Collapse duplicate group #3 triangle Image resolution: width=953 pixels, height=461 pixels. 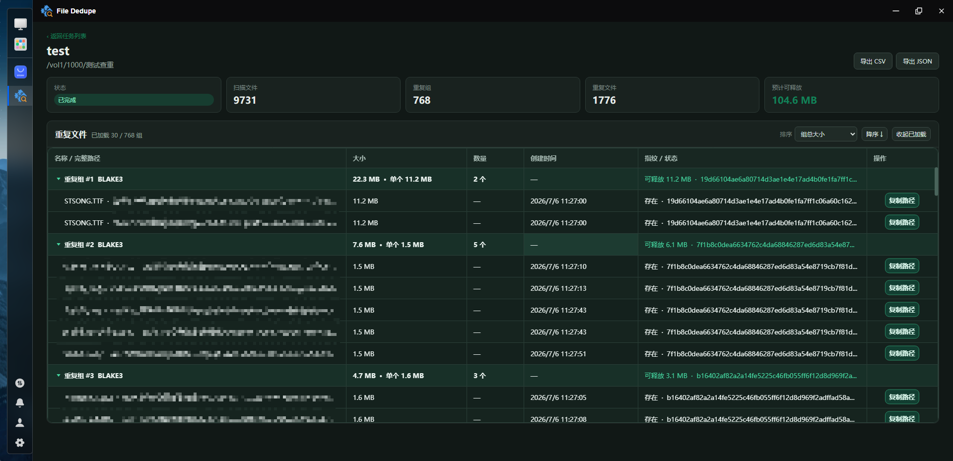[x=59, y=376]
